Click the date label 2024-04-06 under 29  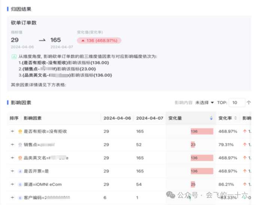pos(22,47)
